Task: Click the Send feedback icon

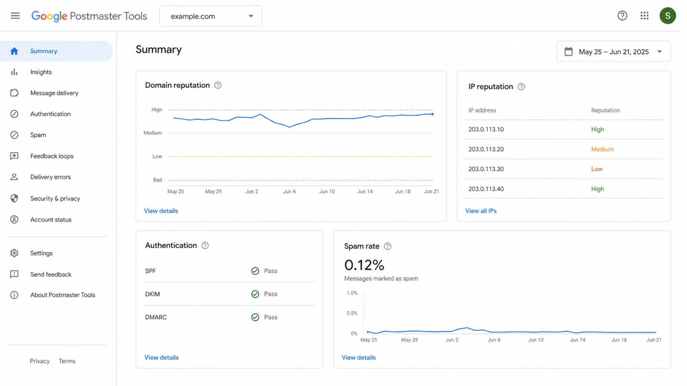Action: pos(14,274)
